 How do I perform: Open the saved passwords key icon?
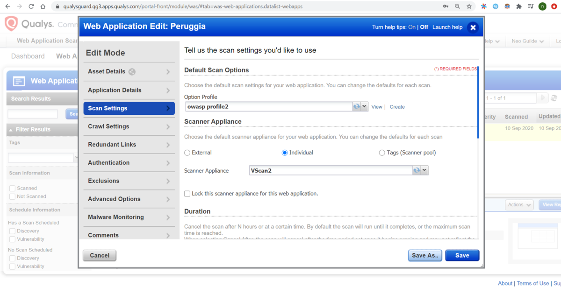coord(446,7)
